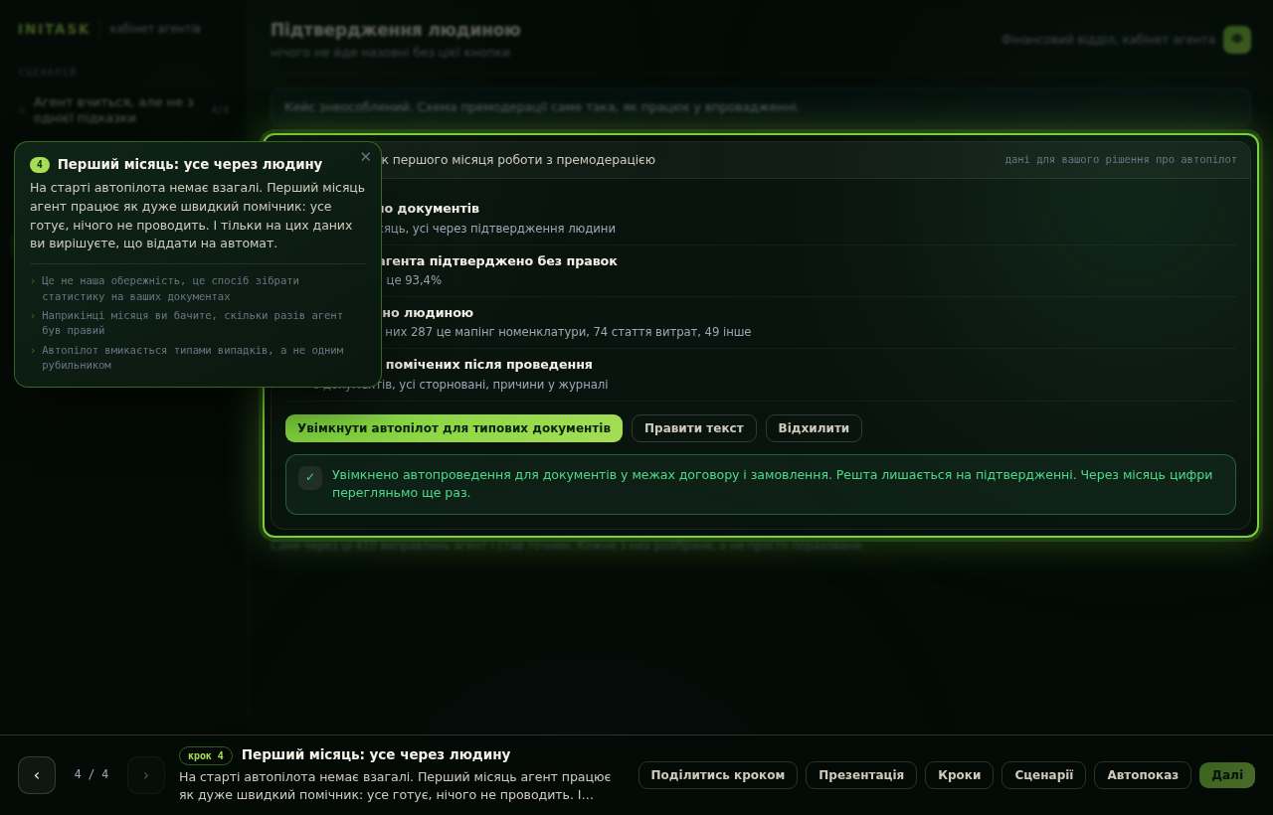Click the checkmark icon in the confirmation message
This screenshot has width=1273, height=815.
pos(310,478)
